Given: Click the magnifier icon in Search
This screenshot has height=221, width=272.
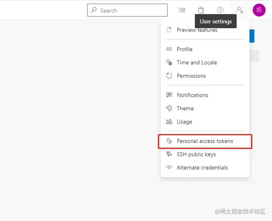Looking at the screenshot, I should [94, 10].
